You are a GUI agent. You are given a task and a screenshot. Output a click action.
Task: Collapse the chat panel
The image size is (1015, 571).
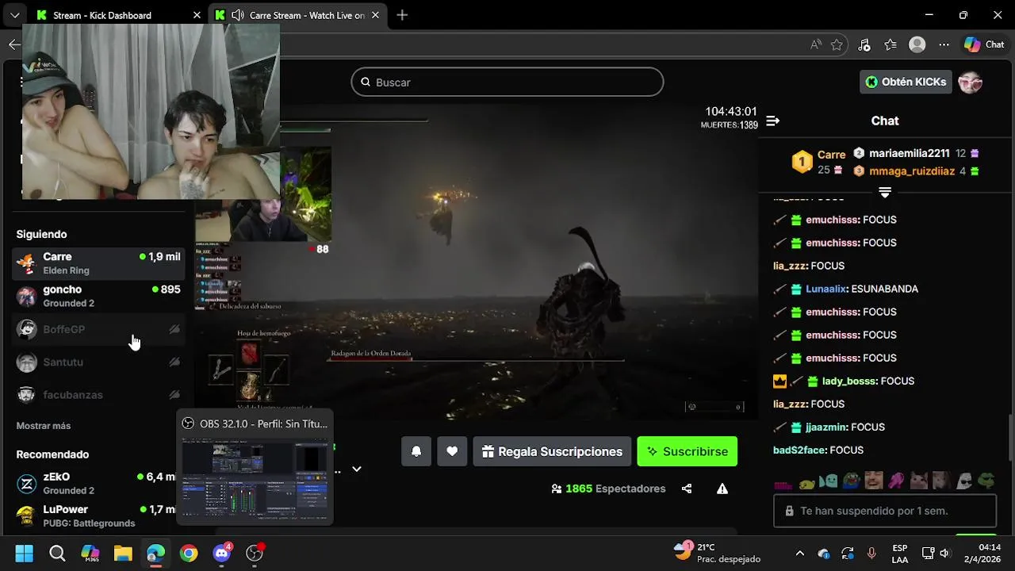tap(772, 121)
